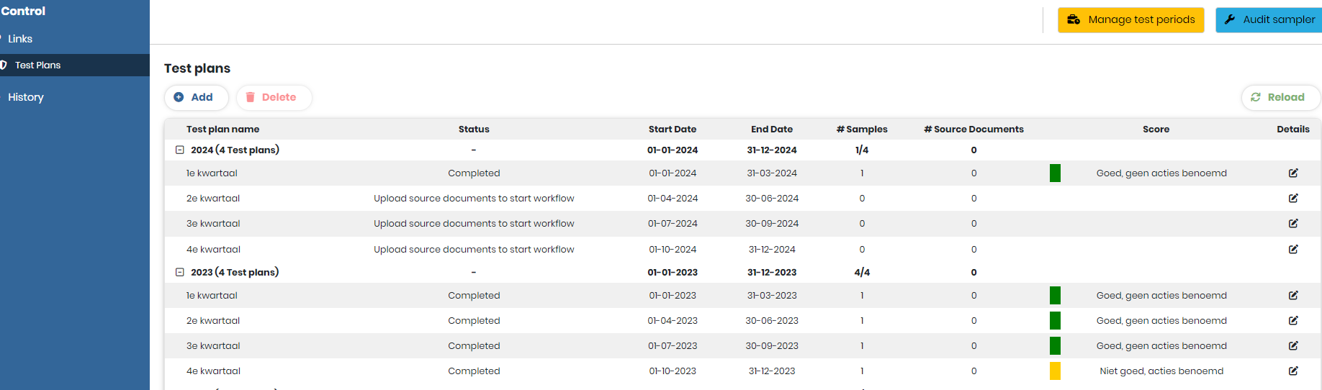Sort by Status column header
The height and width of the screenshot is (390, 1322).
click(x=474, y=130)
